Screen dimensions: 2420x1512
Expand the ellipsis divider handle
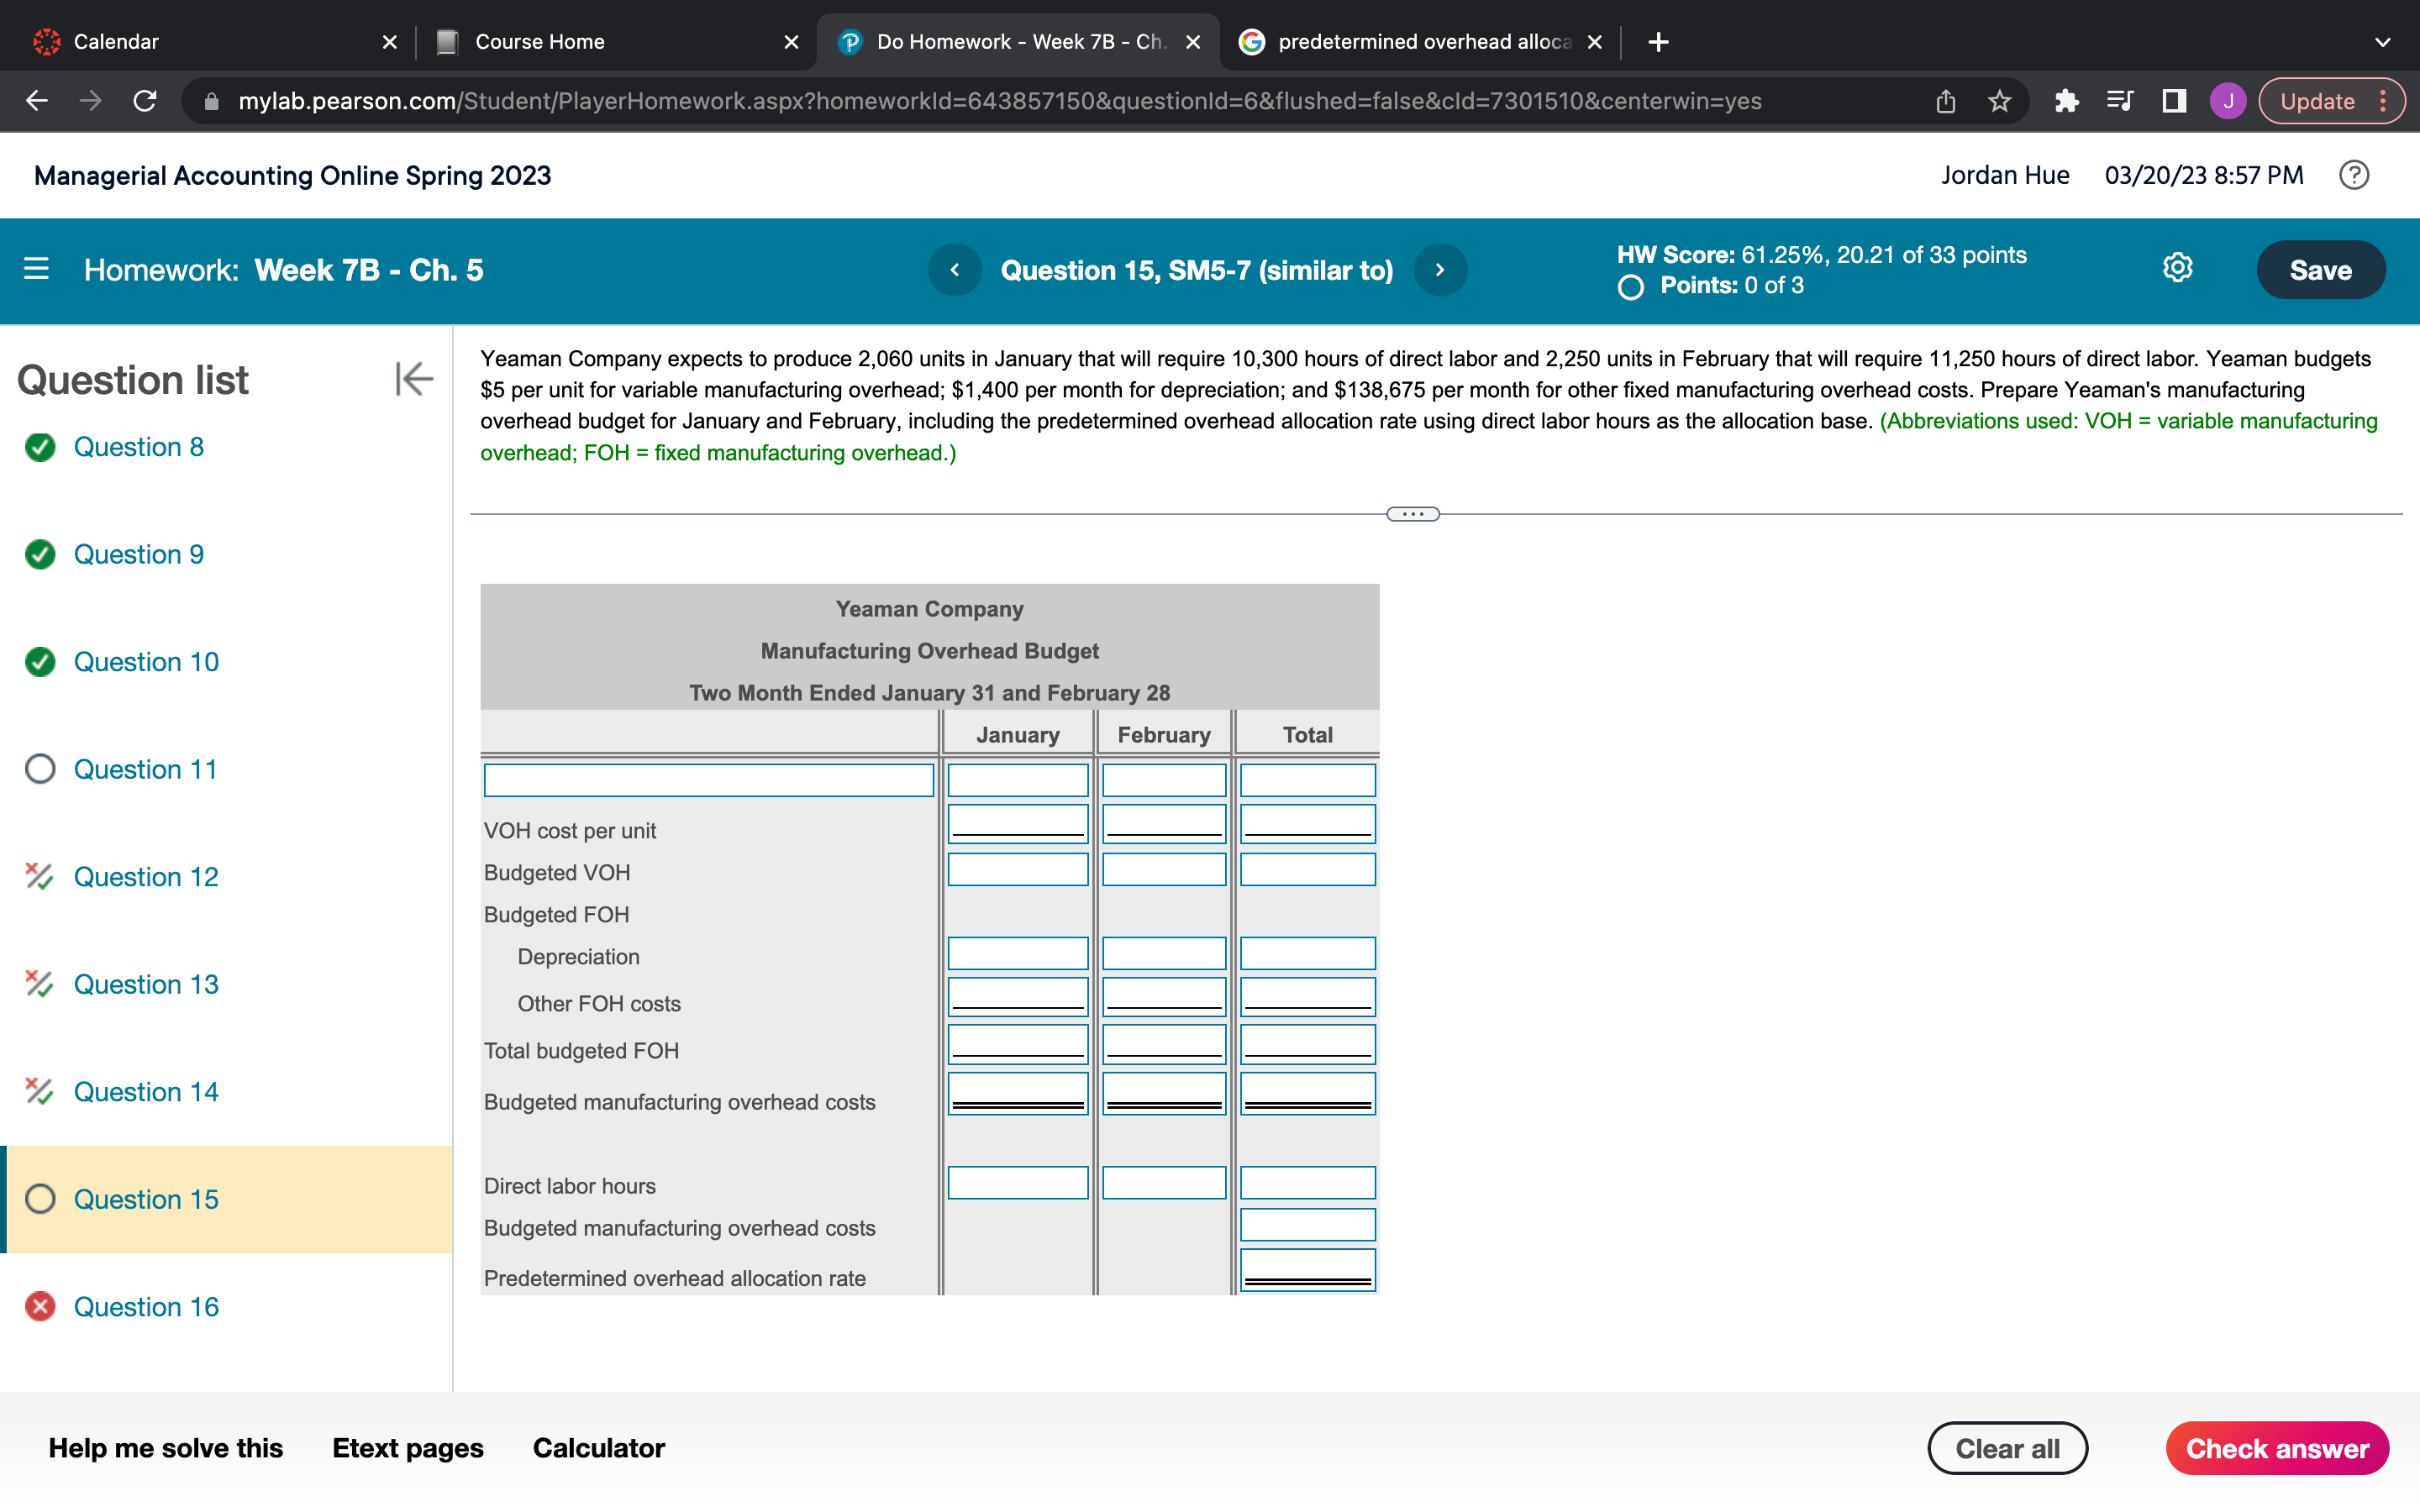(x=1412, y=514)
